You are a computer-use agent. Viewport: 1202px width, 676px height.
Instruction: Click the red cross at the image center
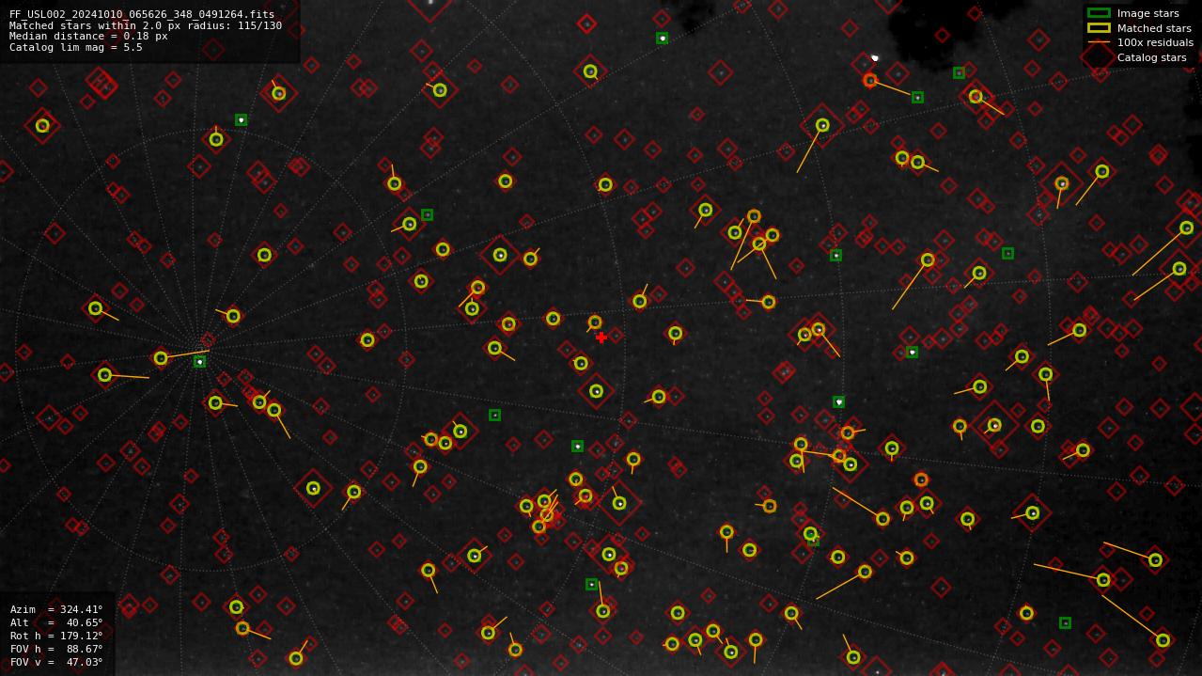[x=601, y=338]
